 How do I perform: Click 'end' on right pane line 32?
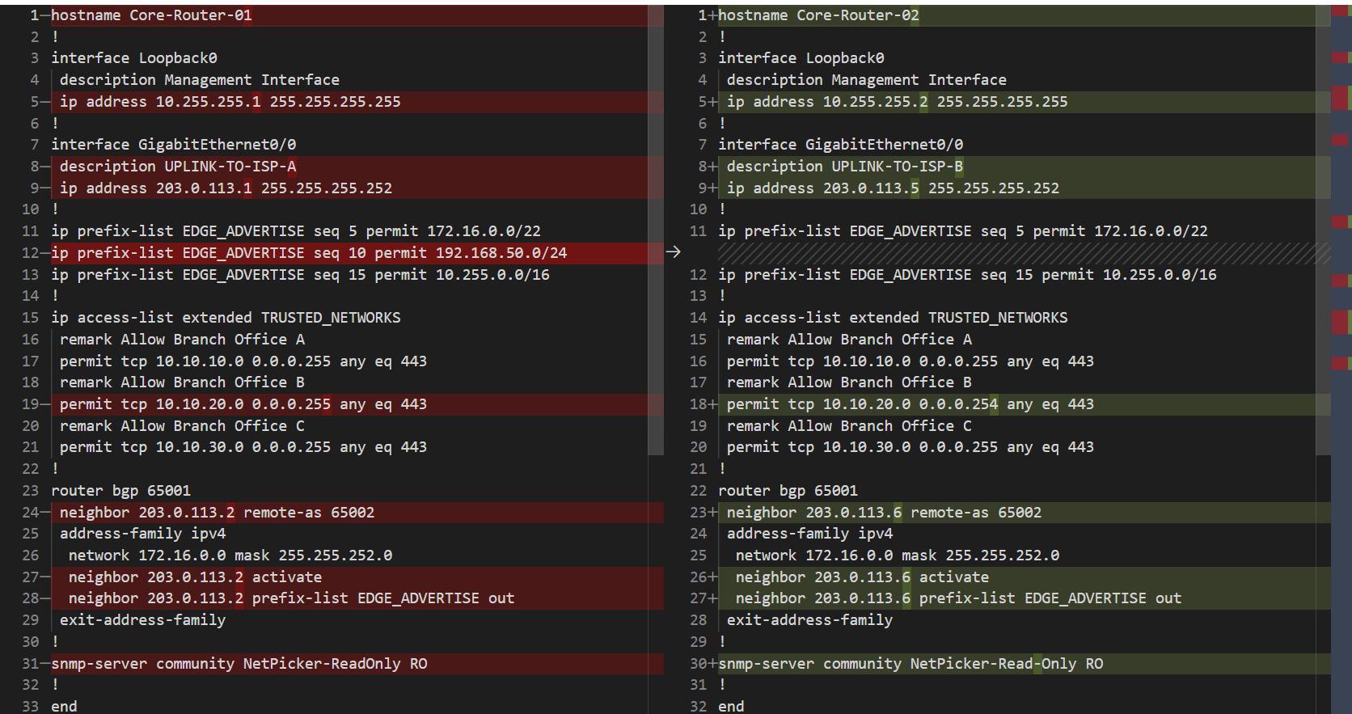(731, 707)
